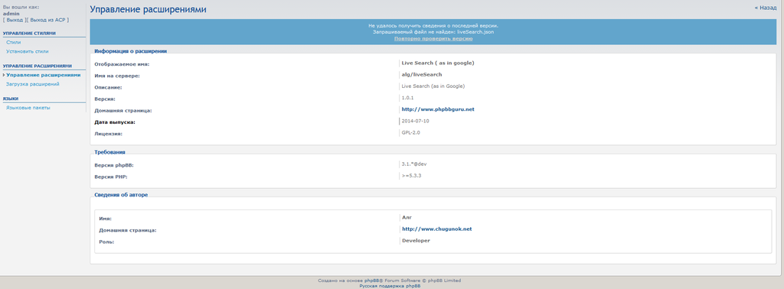
Task: Click the УПРАВЛЕНИЕ РАСШИРЕНИЯМИ section header
Action: pos(38,66)
